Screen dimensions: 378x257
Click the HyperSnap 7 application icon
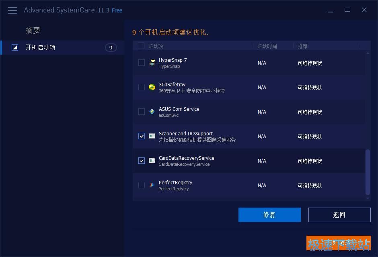point(152,63)
